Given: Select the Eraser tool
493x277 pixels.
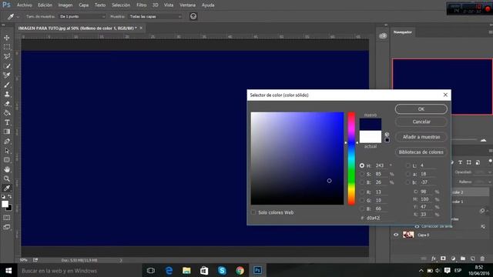Looking at the screenshot, I should point(7,104).
